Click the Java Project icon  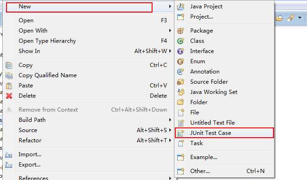click(x=180, y=7)
